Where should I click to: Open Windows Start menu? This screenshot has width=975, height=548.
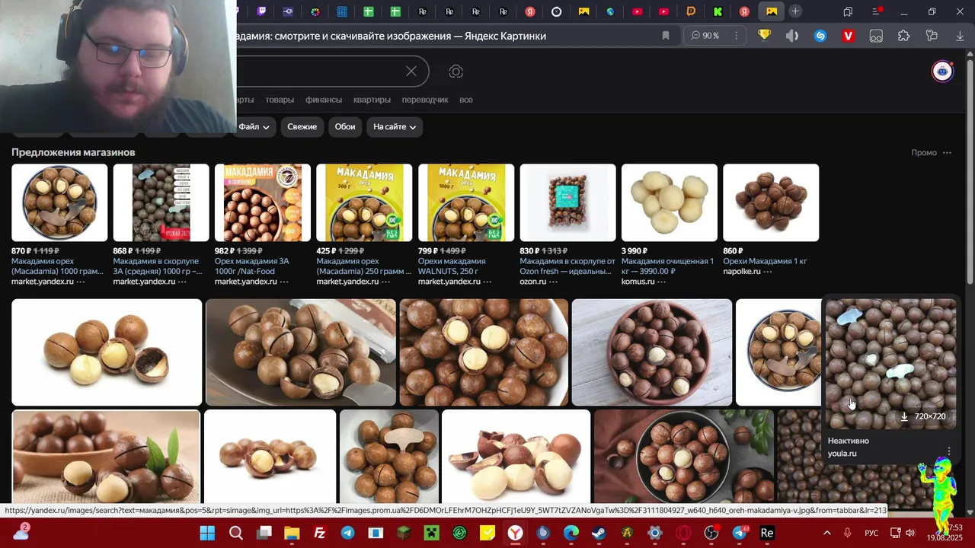(x=207, y=533)
